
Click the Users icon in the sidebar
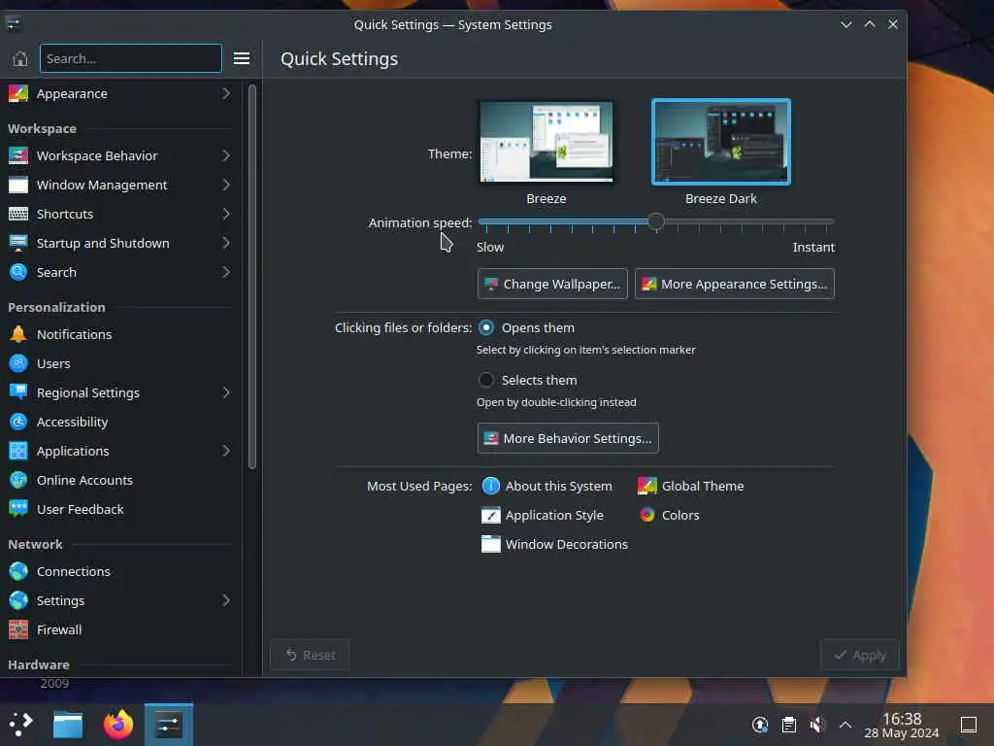(x=18, y=363)
